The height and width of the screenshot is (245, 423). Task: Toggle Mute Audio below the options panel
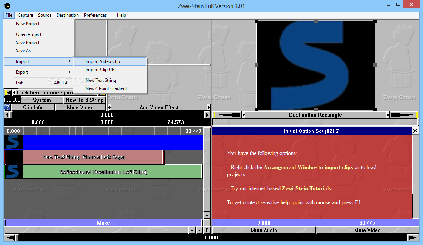tap(264, 230)
